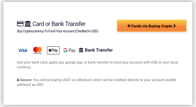Select the Bank Transfer label
The image size is (196, 107).
(99, 50)
